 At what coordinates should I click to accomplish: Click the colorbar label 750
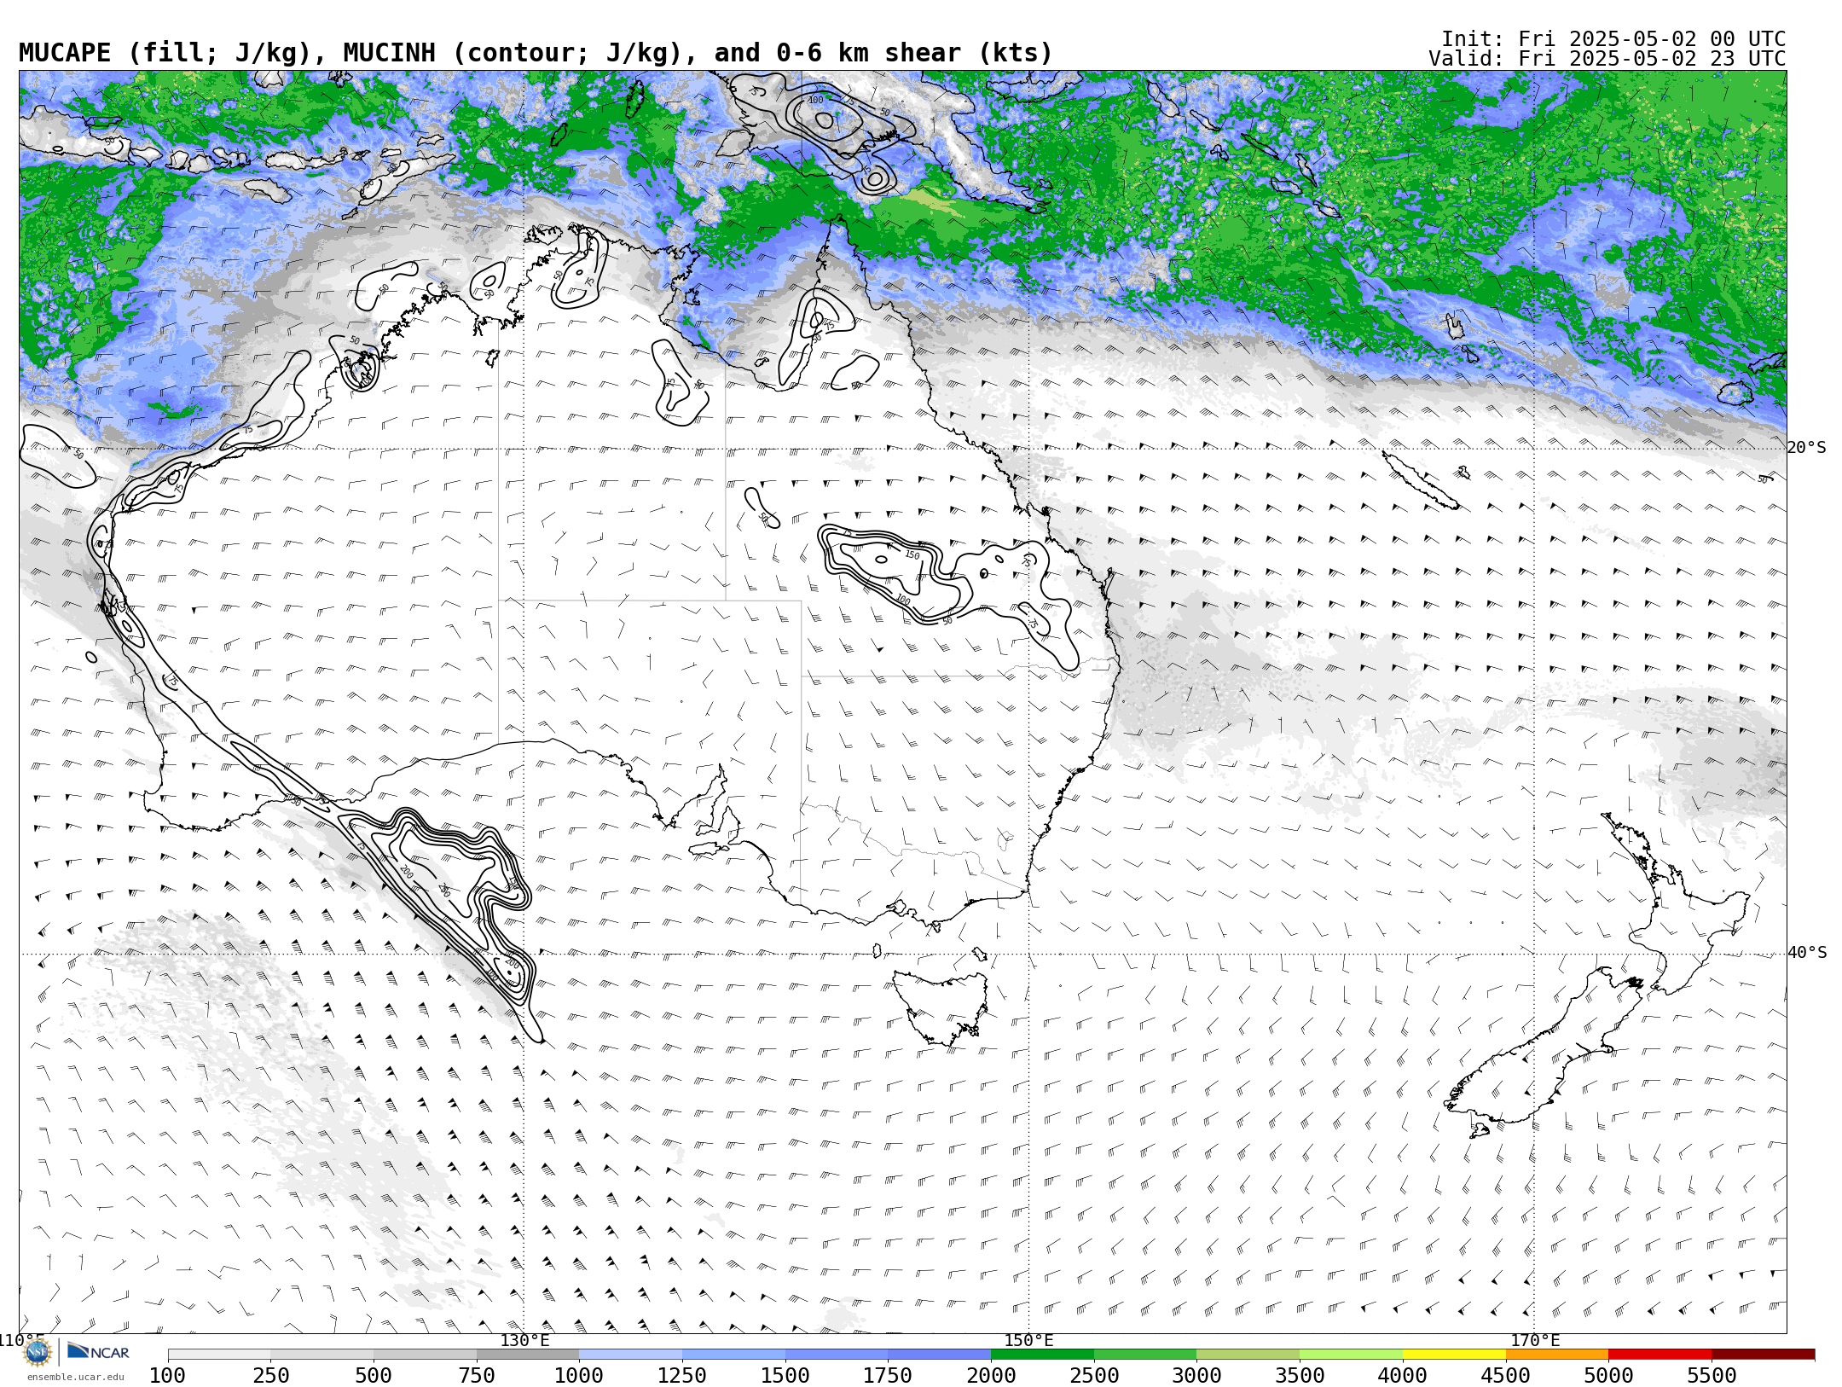tap(477, 1375)
